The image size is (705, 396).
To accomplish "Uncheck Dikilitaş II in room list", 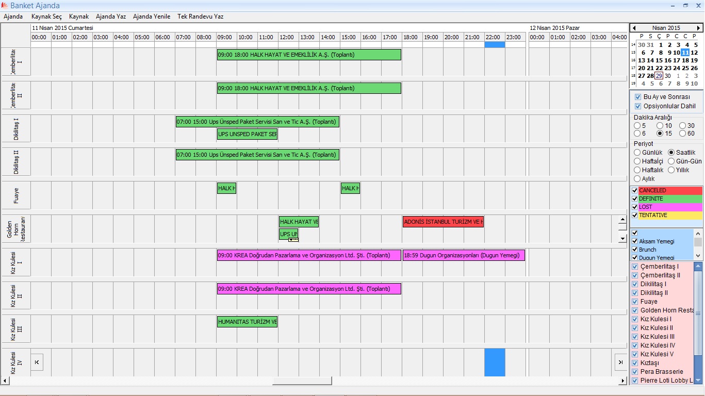I will (x=635, y=293).
